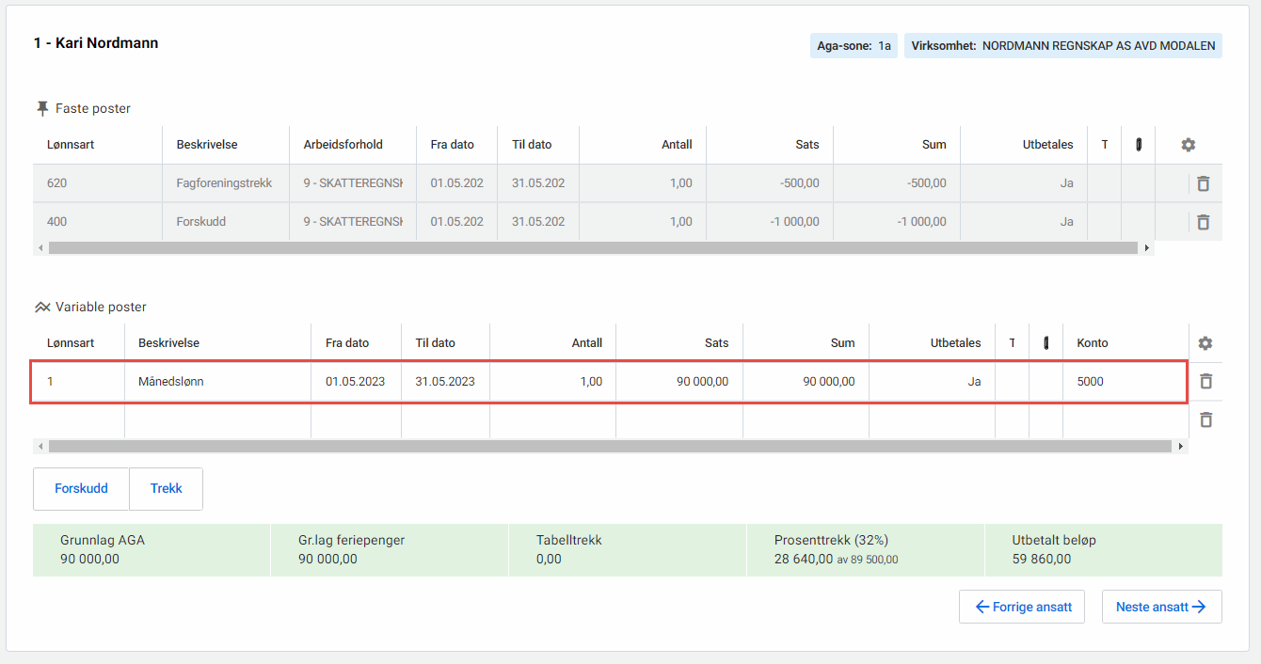Delete the Forskudd fixed post row
Screen dimensions: 1261x664
coord(1203,222)
